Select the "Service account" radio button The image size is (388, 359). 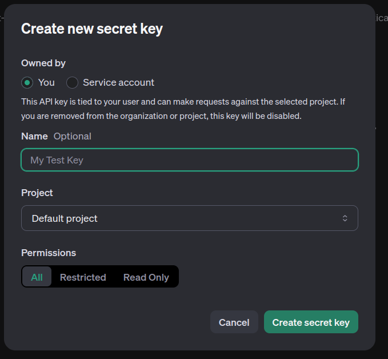click(x=72, y=82)
